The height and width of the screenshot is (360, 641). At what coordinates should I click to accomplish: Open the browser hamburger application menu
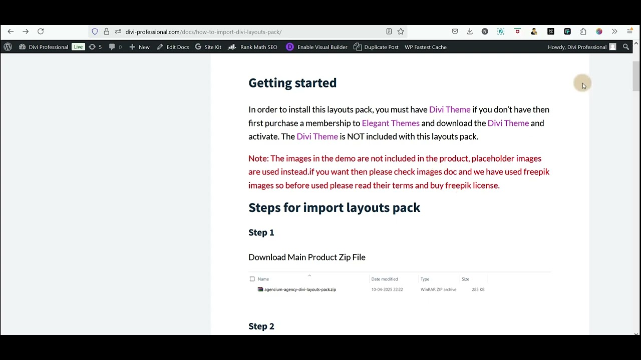(630, 31)
